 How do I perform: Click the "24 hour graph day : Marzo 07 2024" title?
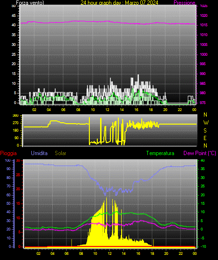[119, 3]
